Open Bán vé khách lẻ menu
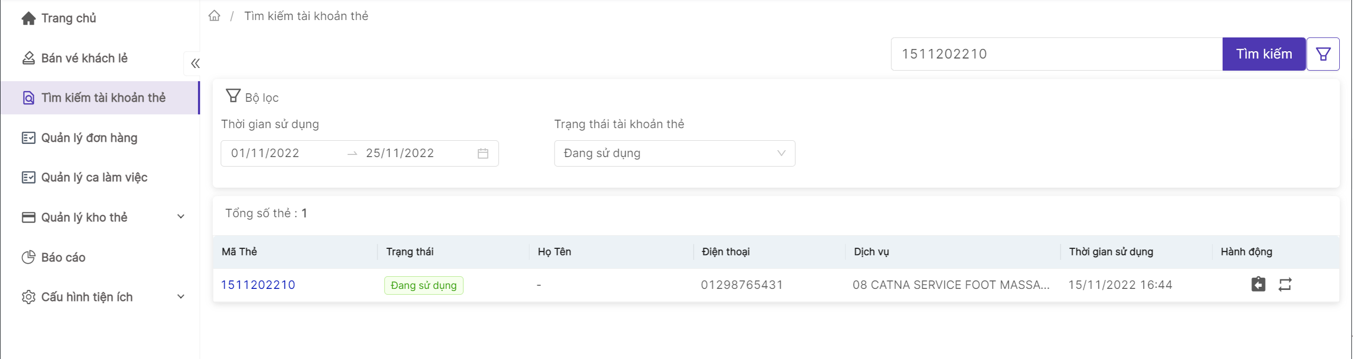This screenshot has height=359, width=1353. (x=84, y=58)
